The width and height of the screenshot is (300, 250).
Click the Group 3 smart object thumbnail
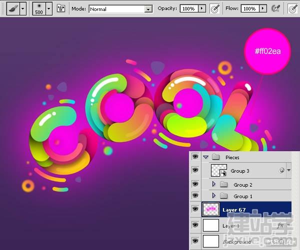click(219, 170)
